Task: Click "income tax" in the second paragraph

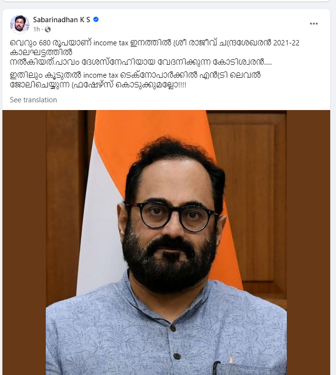Action: click(101, 75)
